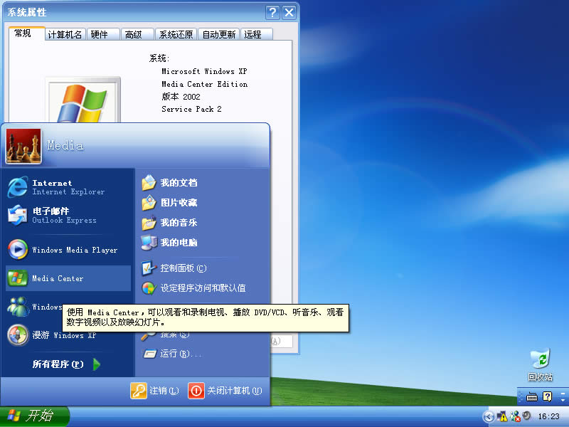Click the keyboard icon on the language bar

(532, 397)
